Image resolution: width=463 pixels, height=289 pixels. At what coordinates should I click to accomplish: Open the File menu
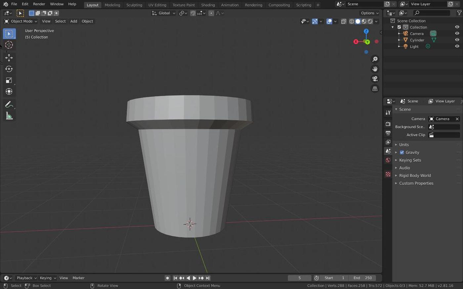[14, 4]
